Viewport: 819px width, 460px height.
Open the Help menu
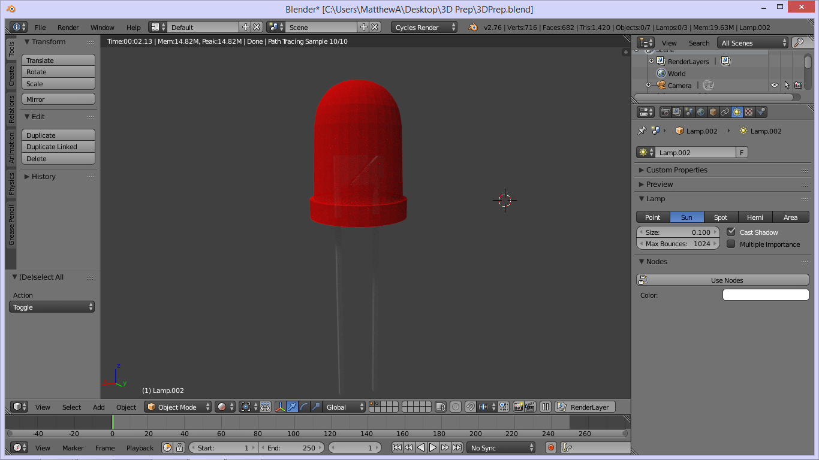(134, 27)
